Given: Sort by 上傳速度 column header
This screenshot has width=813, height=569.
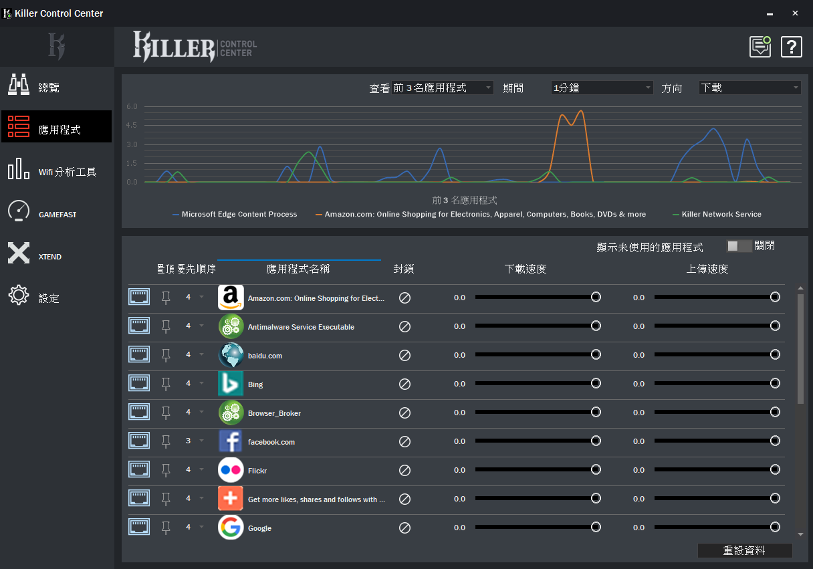Looking at the screenshot, I should 707,269.
